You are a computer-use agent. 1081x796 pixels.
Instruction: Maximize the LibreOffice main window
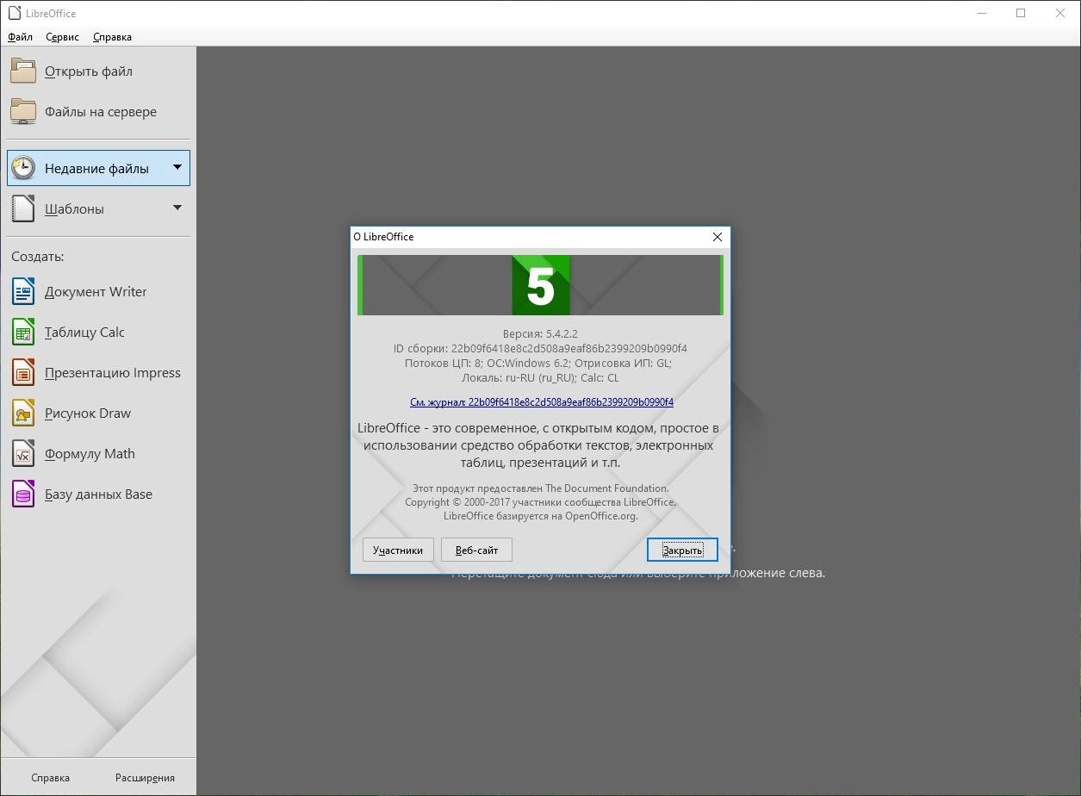pos(1021,13)
